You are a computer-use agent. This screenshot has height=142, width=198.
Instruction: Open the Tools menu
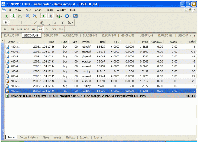point(49,10)
